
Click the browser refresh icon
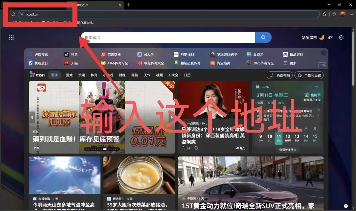click(x=13, y=14)
